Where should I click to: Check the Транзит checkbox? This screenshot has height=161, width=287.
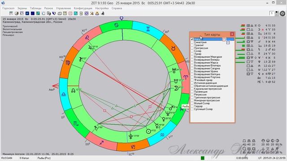click(192, 45)
